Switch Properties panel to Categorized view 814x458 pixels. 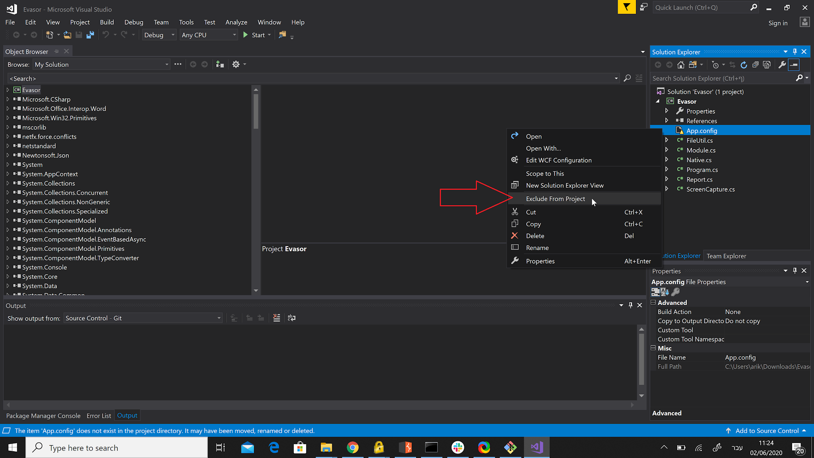pyautogui.click(x=655, y=292)
